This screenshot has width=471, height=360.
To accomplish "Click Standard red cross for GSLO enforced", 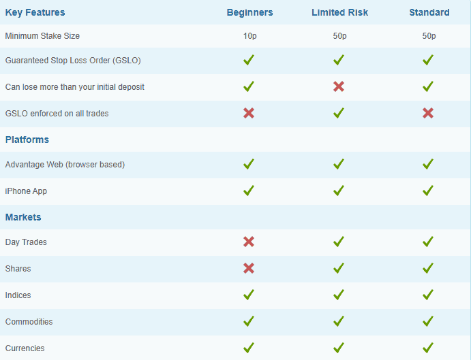I will (428, 113).
